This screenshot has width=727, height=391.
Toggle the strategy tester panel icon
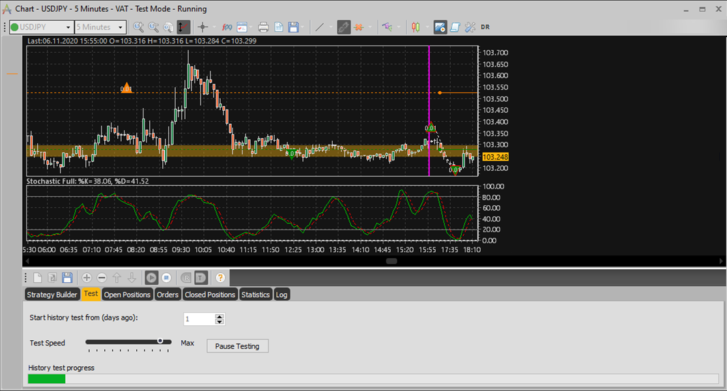pyautogui.click(x=440, y=27)
